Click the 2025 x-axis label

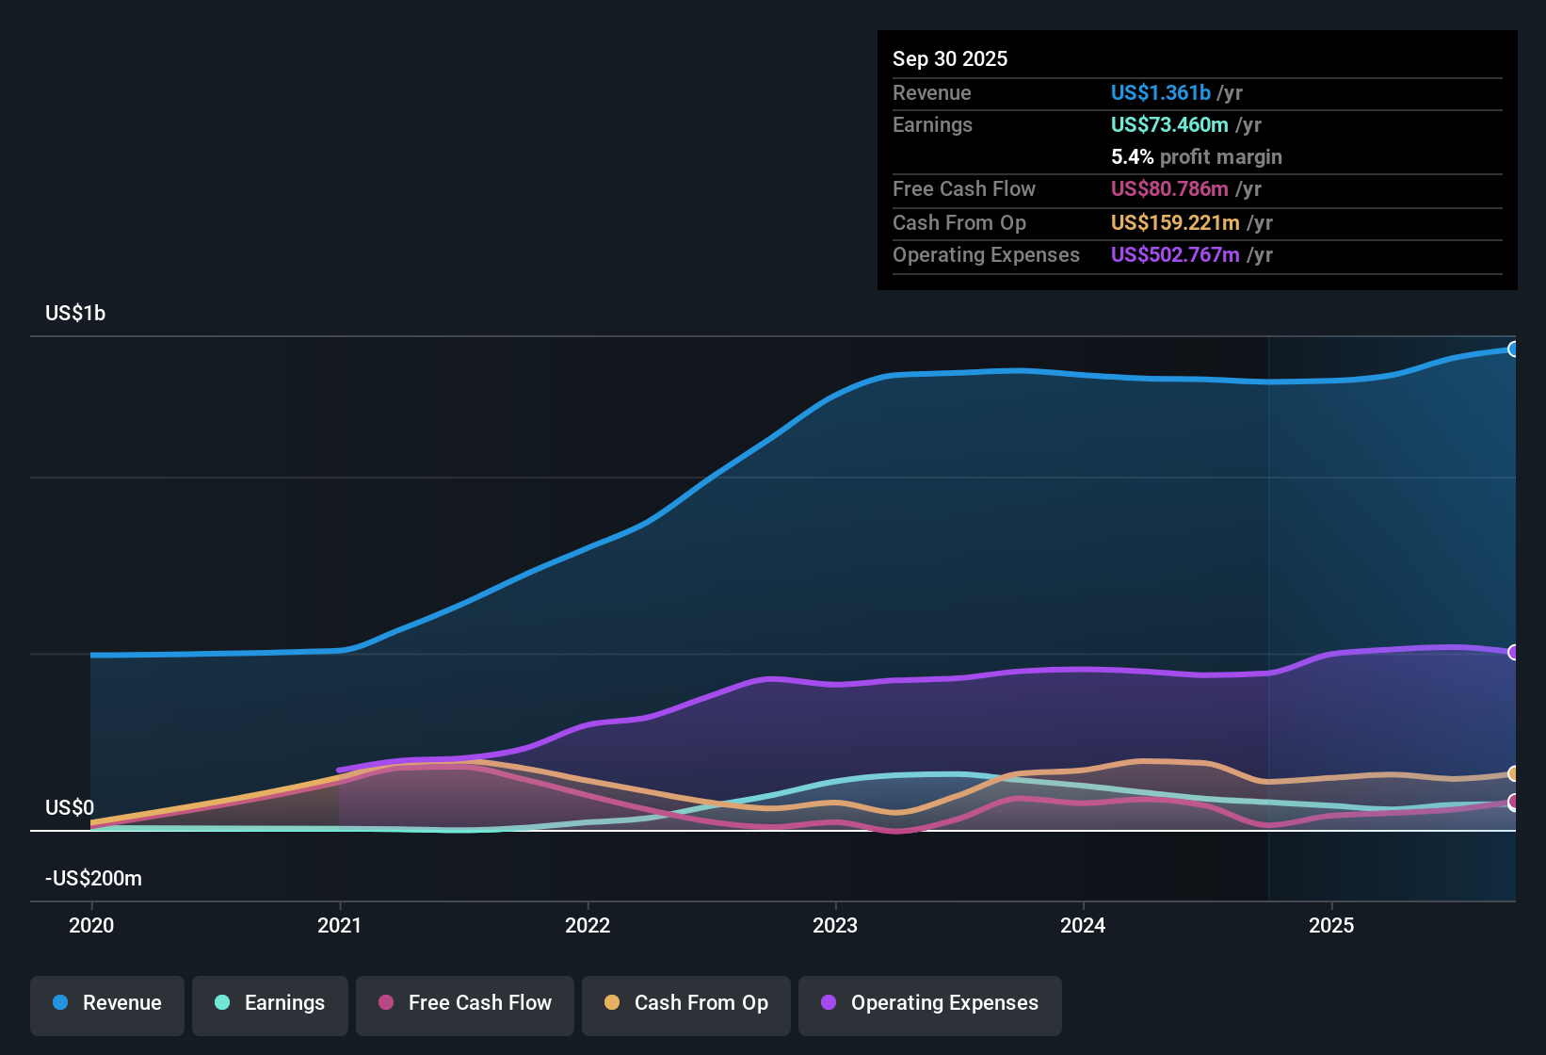click(x=1331, y=925)
